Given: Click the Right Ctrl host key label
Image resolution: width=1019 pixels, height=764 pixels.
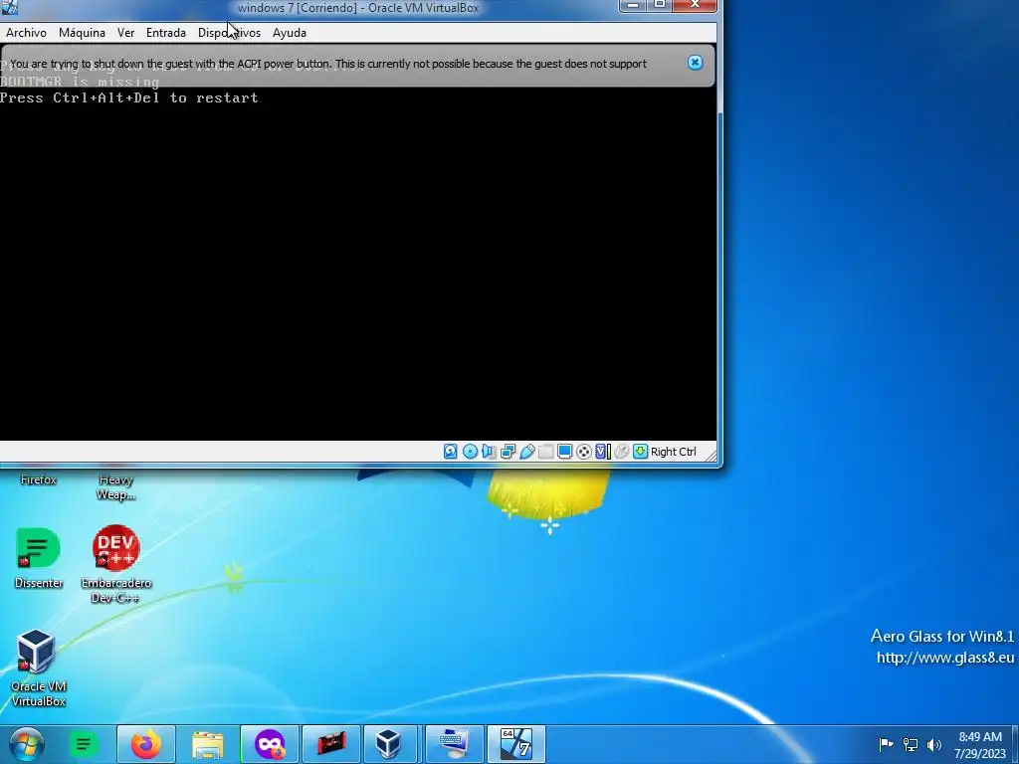Looking at the screenshot, I should [x=674, y=452].
